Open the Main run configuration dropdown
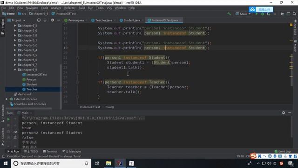This screenshot has height=168, width=298. tap(243, 14)
